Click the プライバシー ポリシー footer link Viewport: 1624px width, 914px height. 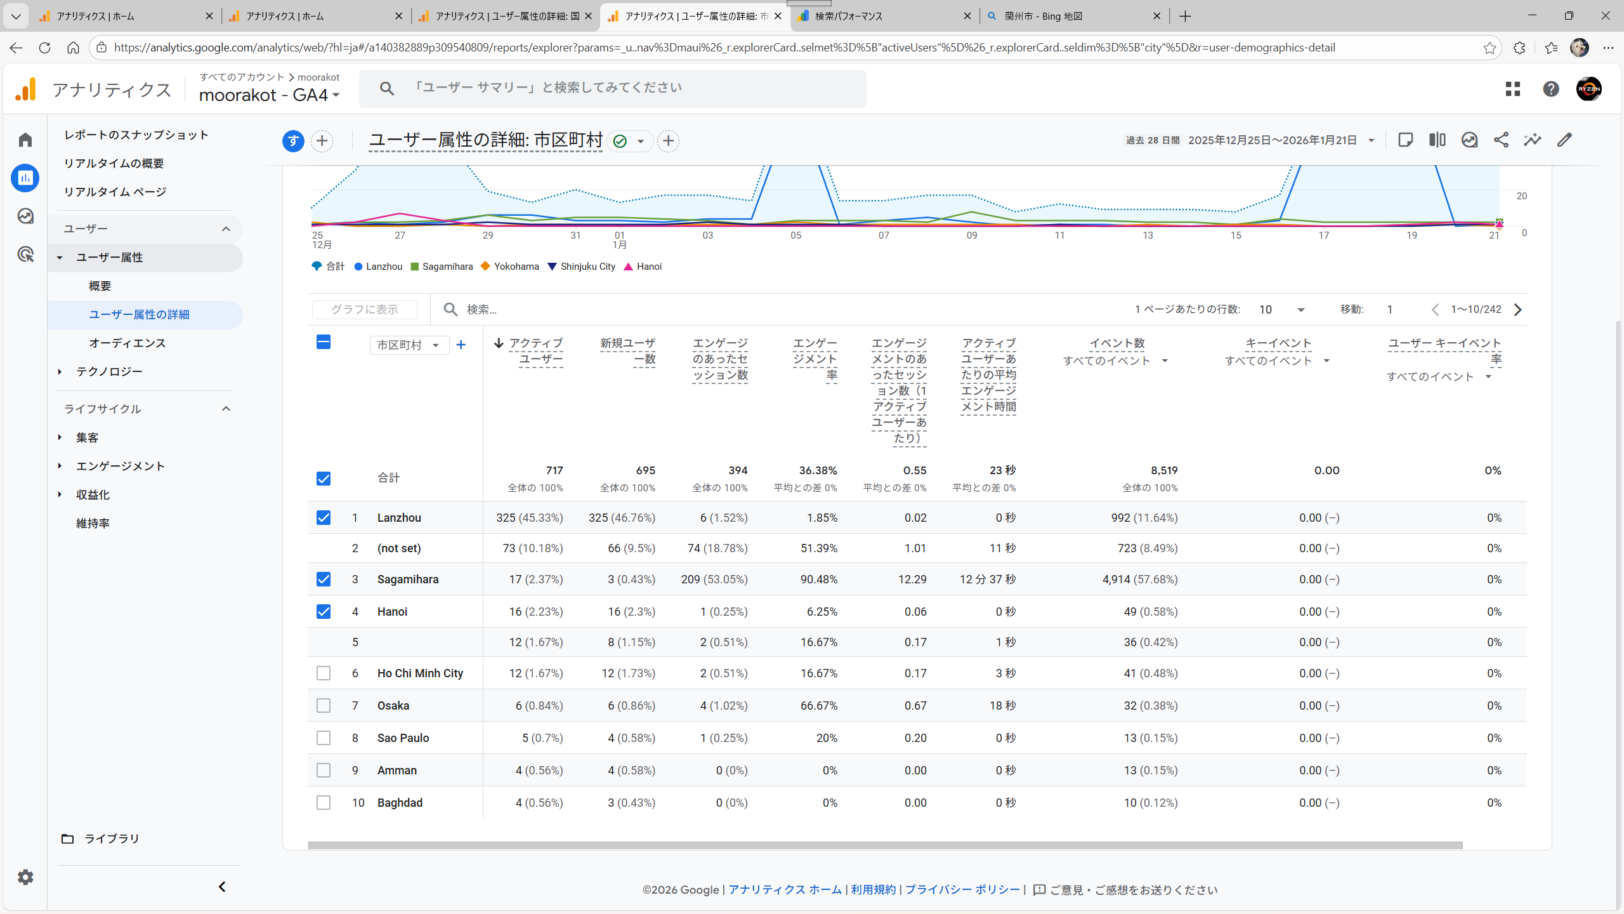[x=962, y=890]
